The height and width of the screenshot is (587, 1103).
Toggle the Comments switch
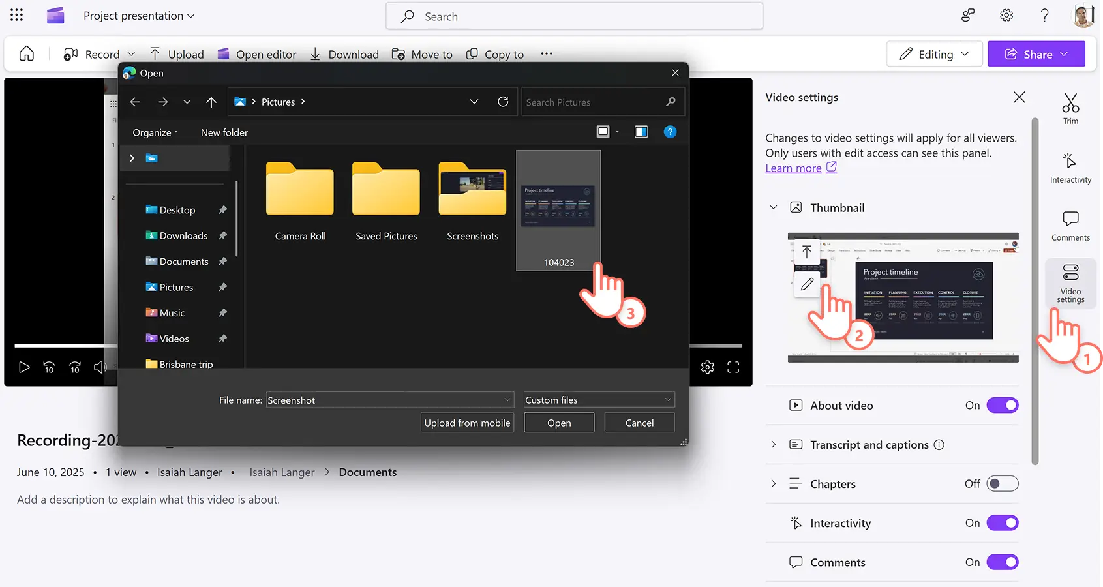[1003, 562]
